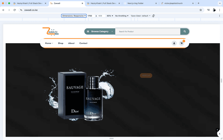The height and width of the screenshot is (140, 223).
Task: Open tab search dropdown arrow
Action: point(220,3)
